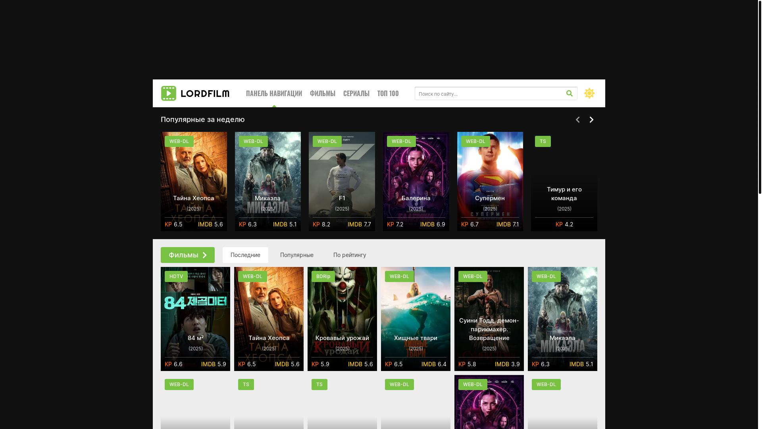The width and height of the screenshot is (762, 429).
Task: Open the ТОП 100 menu item
Action: coord(388,93)
